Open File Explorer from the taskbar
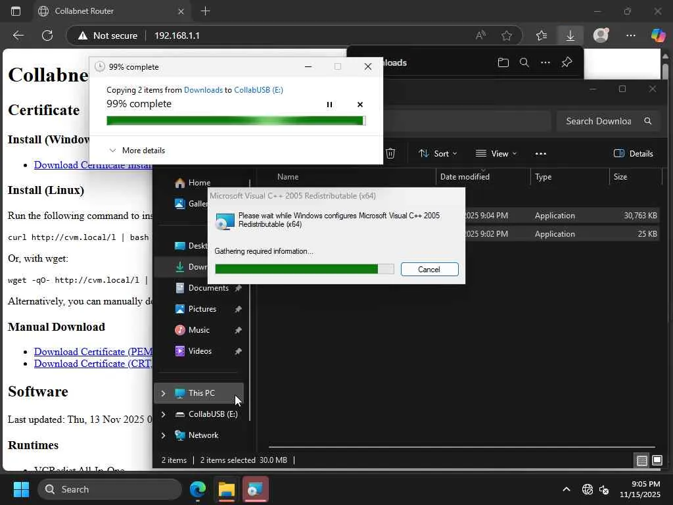The height and width of the screenshot is (505, 673). click(227, 489)
